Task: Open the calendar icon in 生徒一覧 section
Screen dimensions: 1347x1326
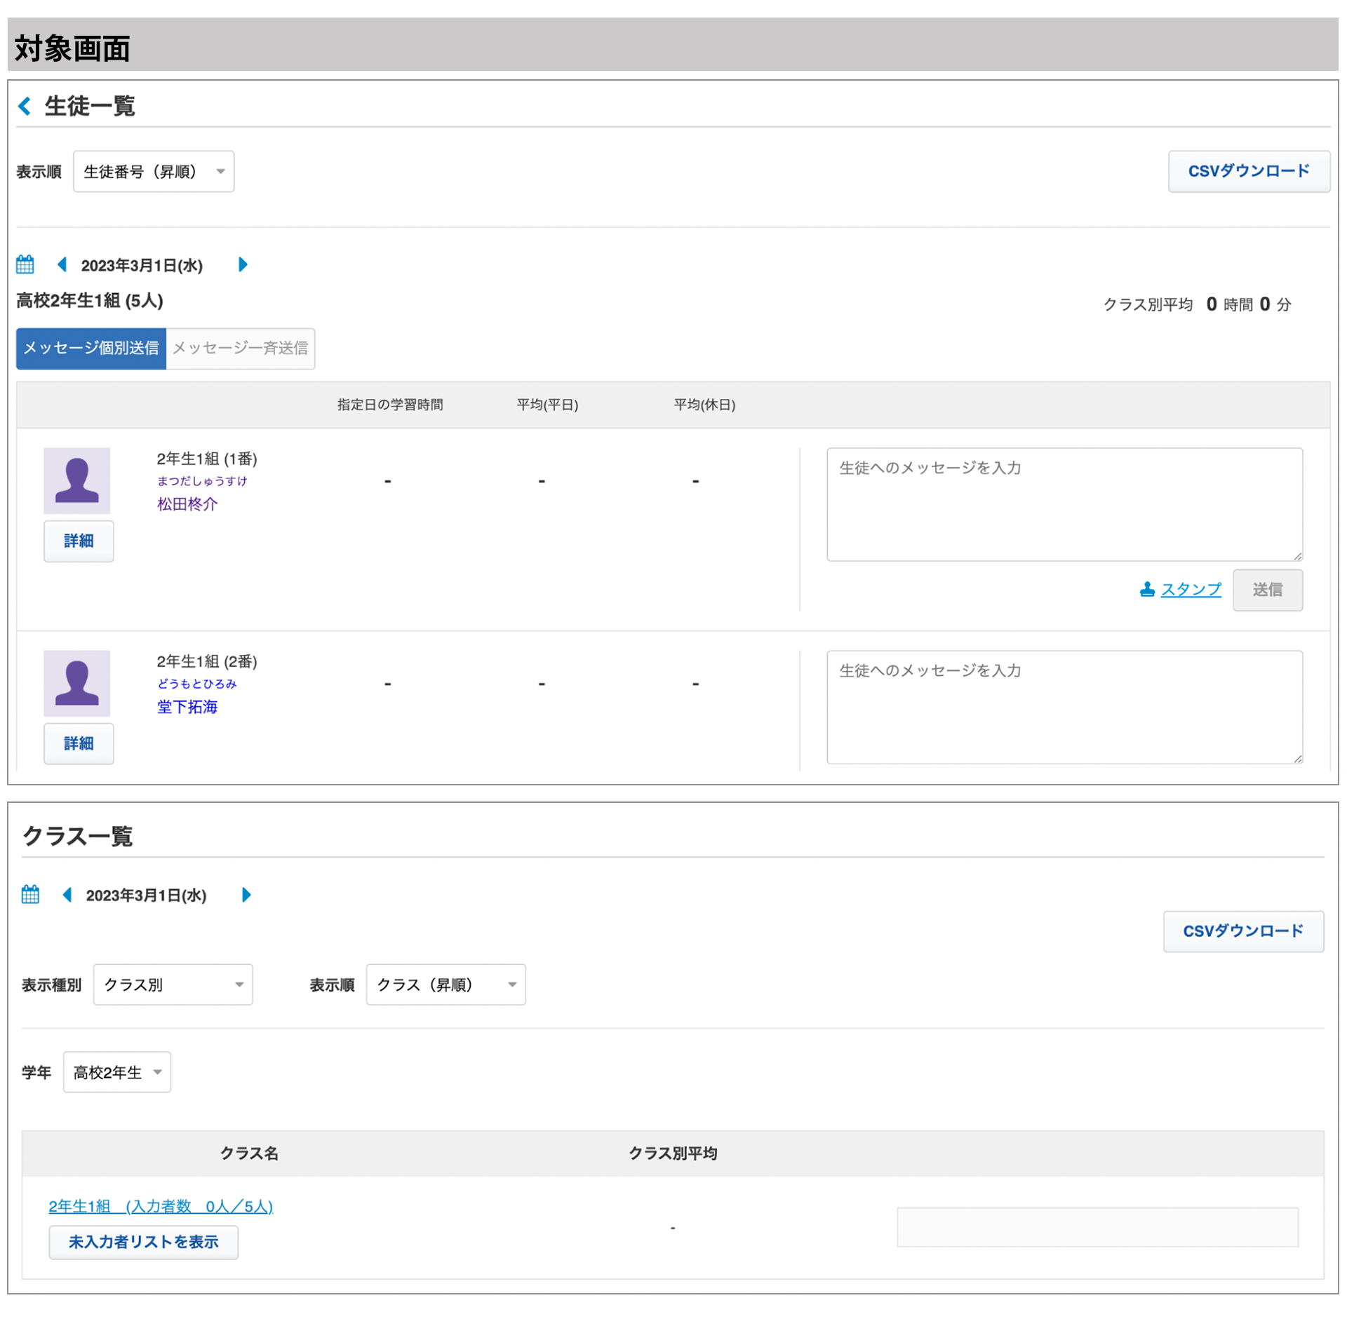Action: [x=25, y=265]
